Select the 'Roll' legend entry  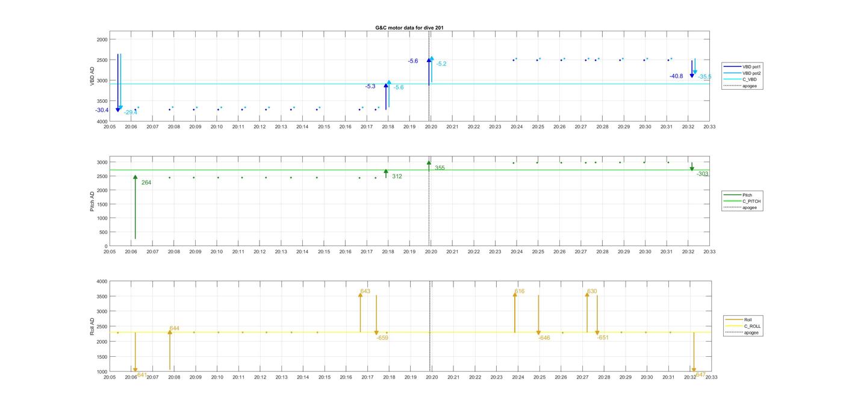tap(739, 320)
